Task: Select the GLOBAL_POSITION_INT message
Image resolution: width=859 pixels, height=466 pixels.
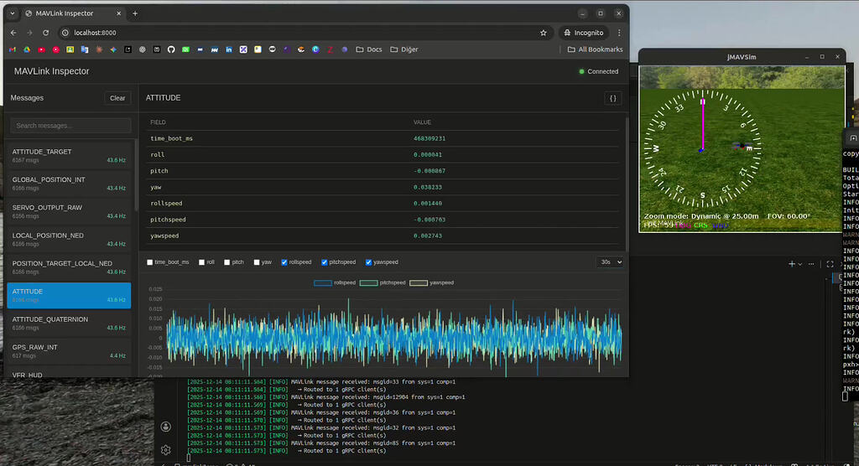Action: pos(69,184)
